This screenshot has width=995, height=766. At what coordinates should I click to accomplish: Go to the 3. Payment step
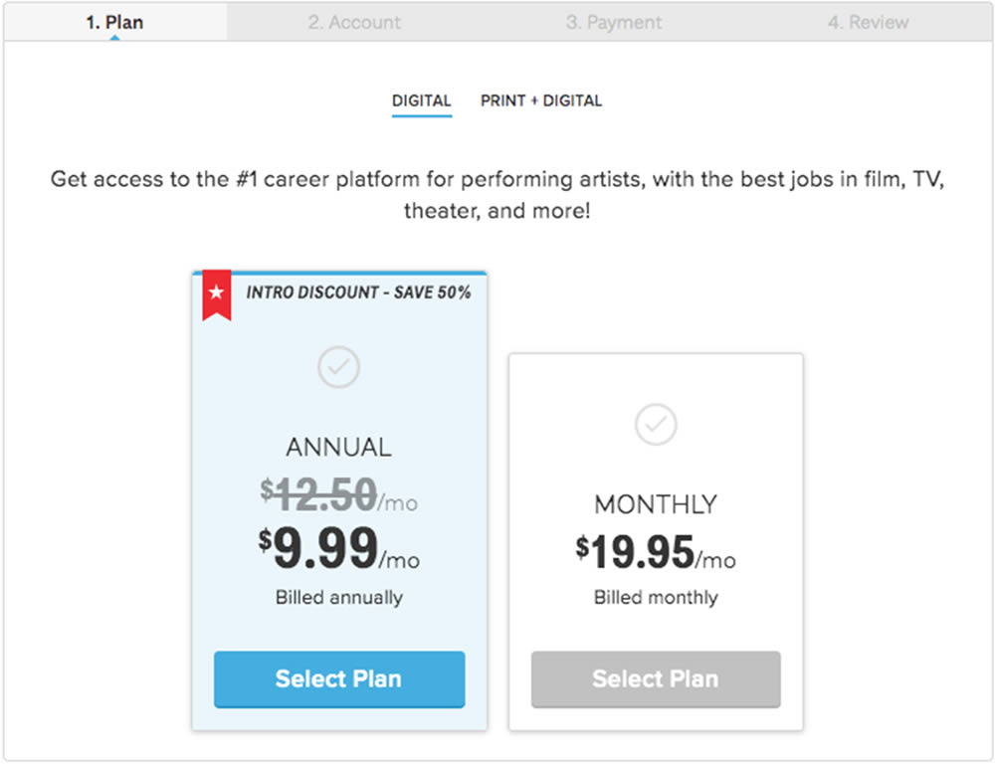(614, 22)
